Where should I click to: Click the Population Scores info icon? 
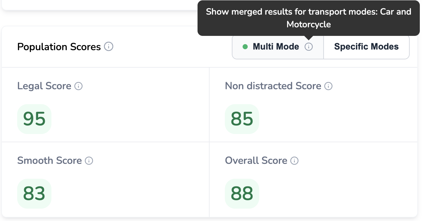[x=109, y=47]
